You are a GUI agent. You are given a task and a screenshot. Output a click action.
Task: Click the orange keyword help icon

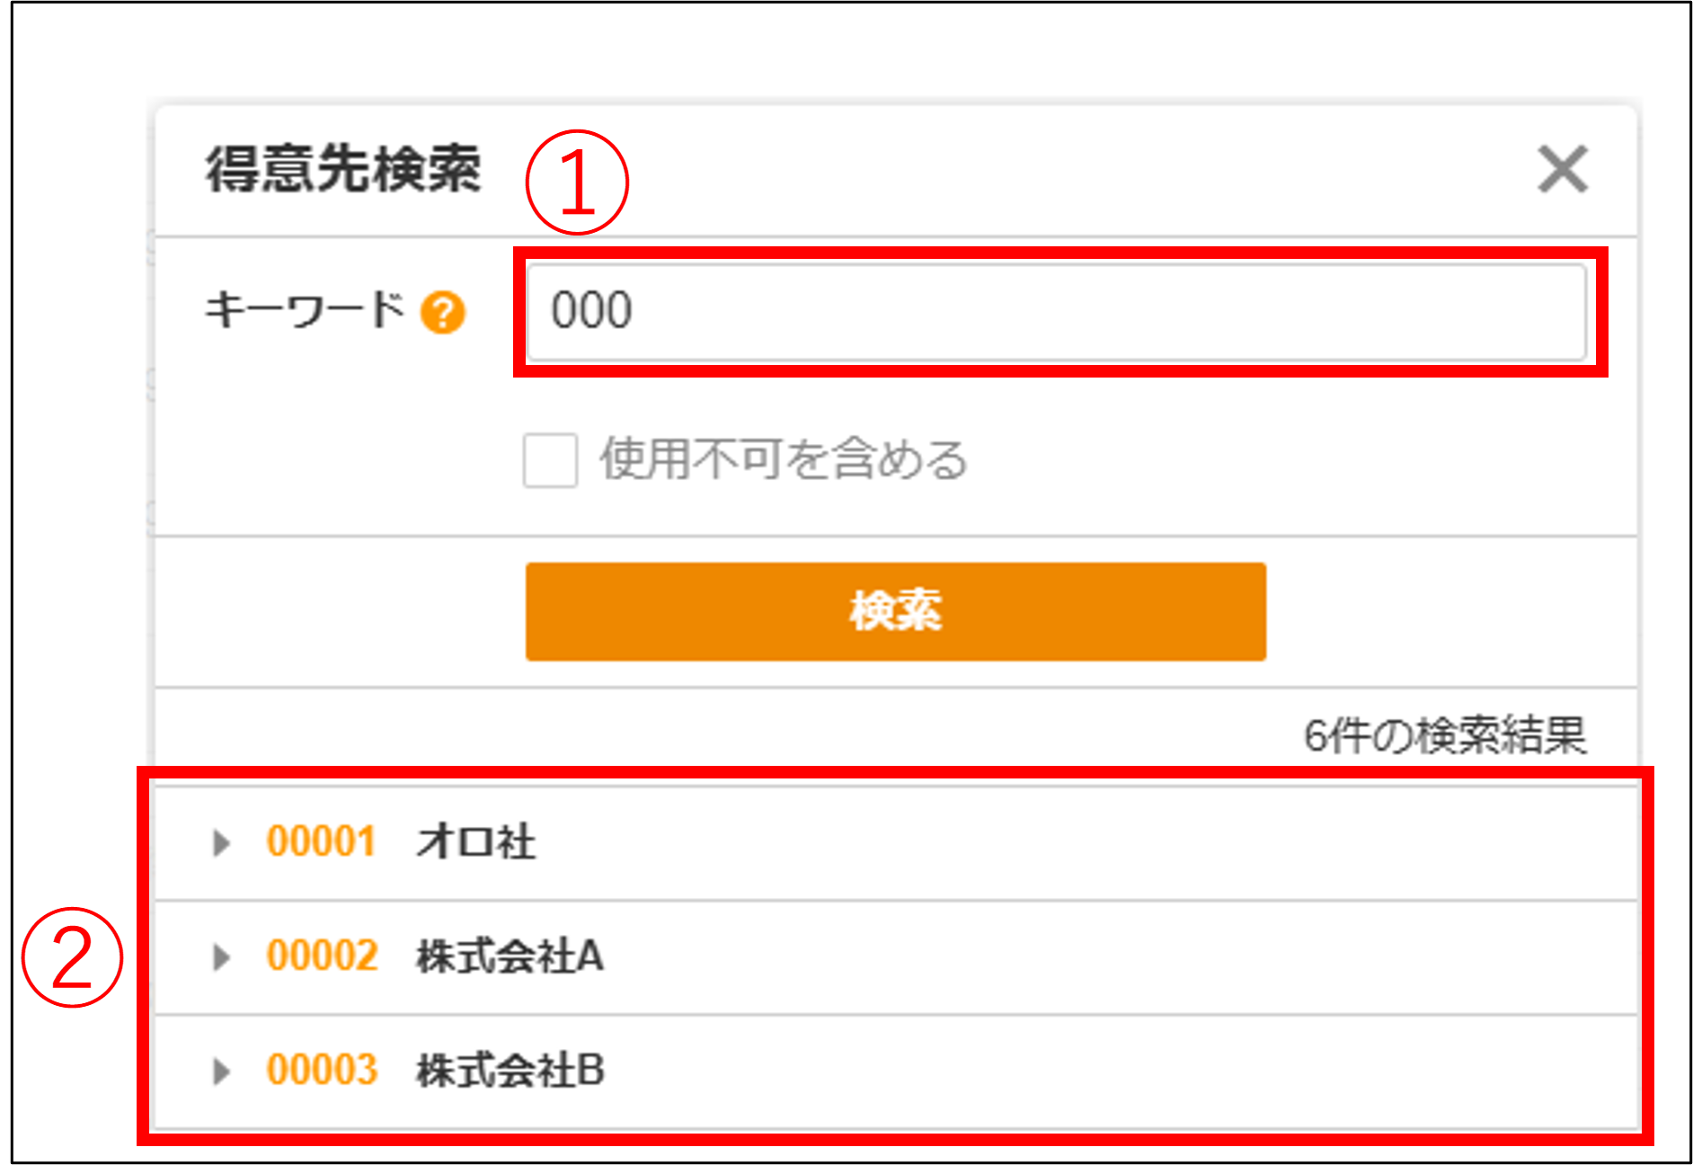pos(443,313)
